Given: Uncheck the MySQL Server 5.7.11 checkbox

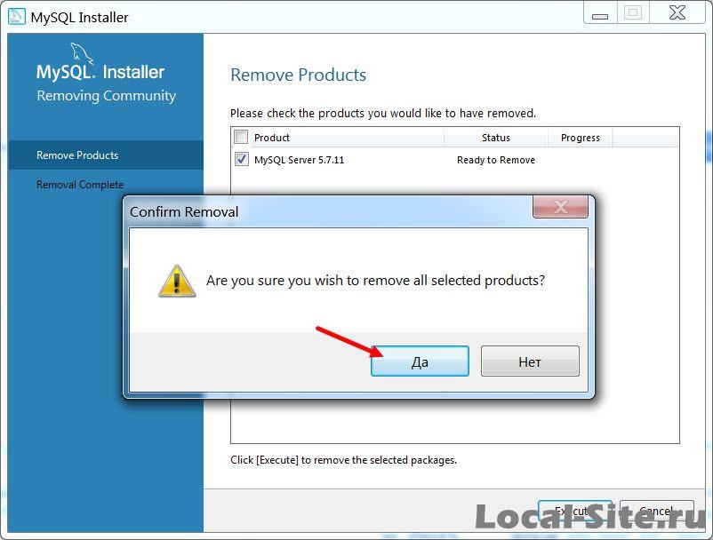Looking at the screenshot, I should click(x=242, y=159).
